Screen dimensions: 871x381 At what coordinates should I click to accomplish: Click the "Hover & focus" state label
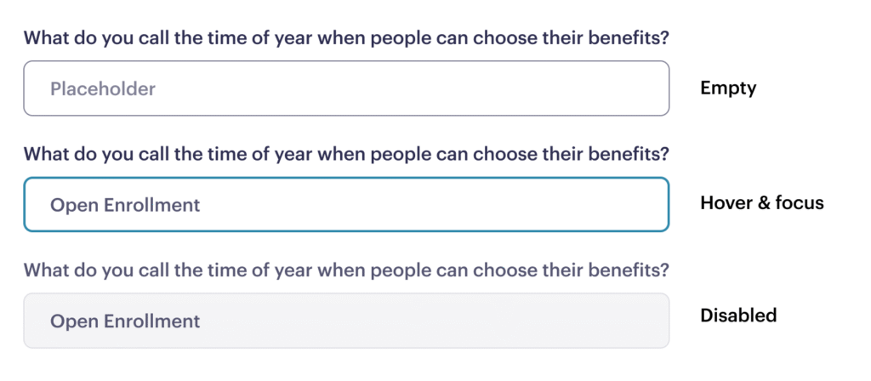coord(762,204)
